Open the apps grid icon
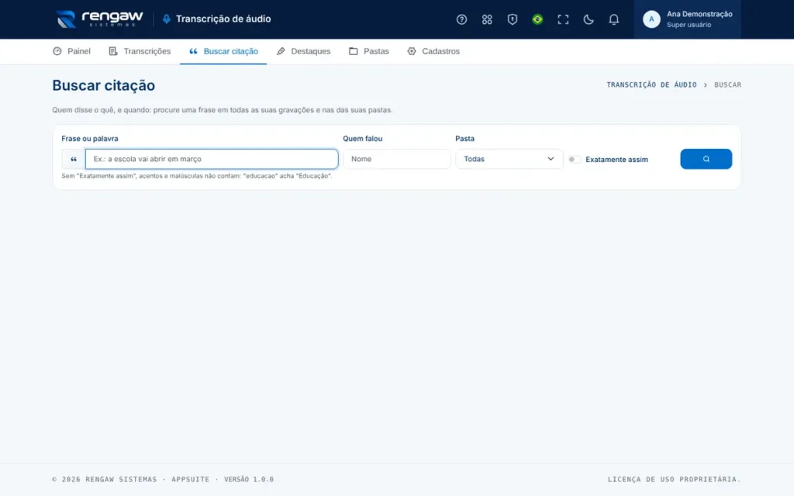Viewport: 794px width, 496px height. coord(487,19)
